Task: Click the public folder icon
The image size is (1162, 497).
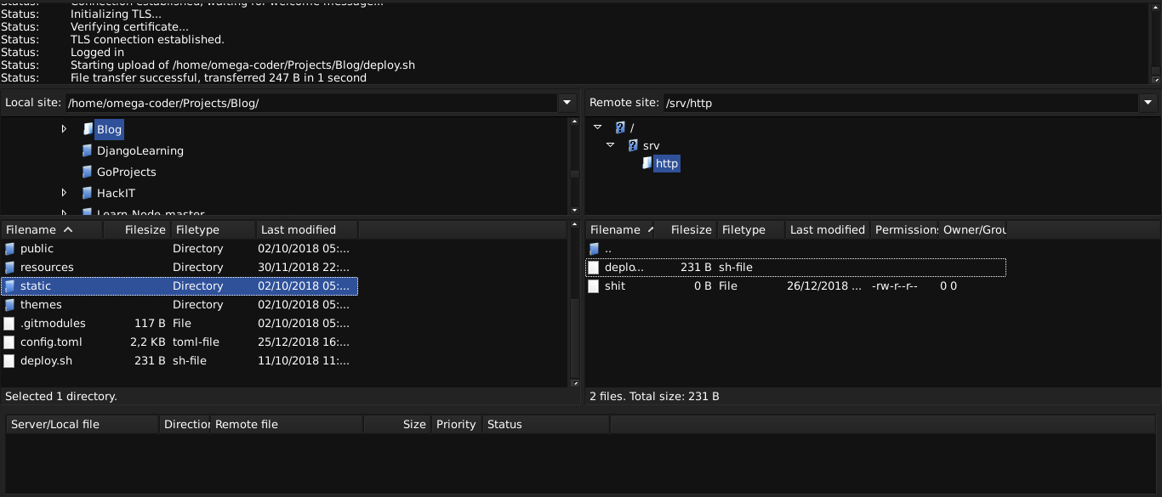Action: click(x=9, y=248)
